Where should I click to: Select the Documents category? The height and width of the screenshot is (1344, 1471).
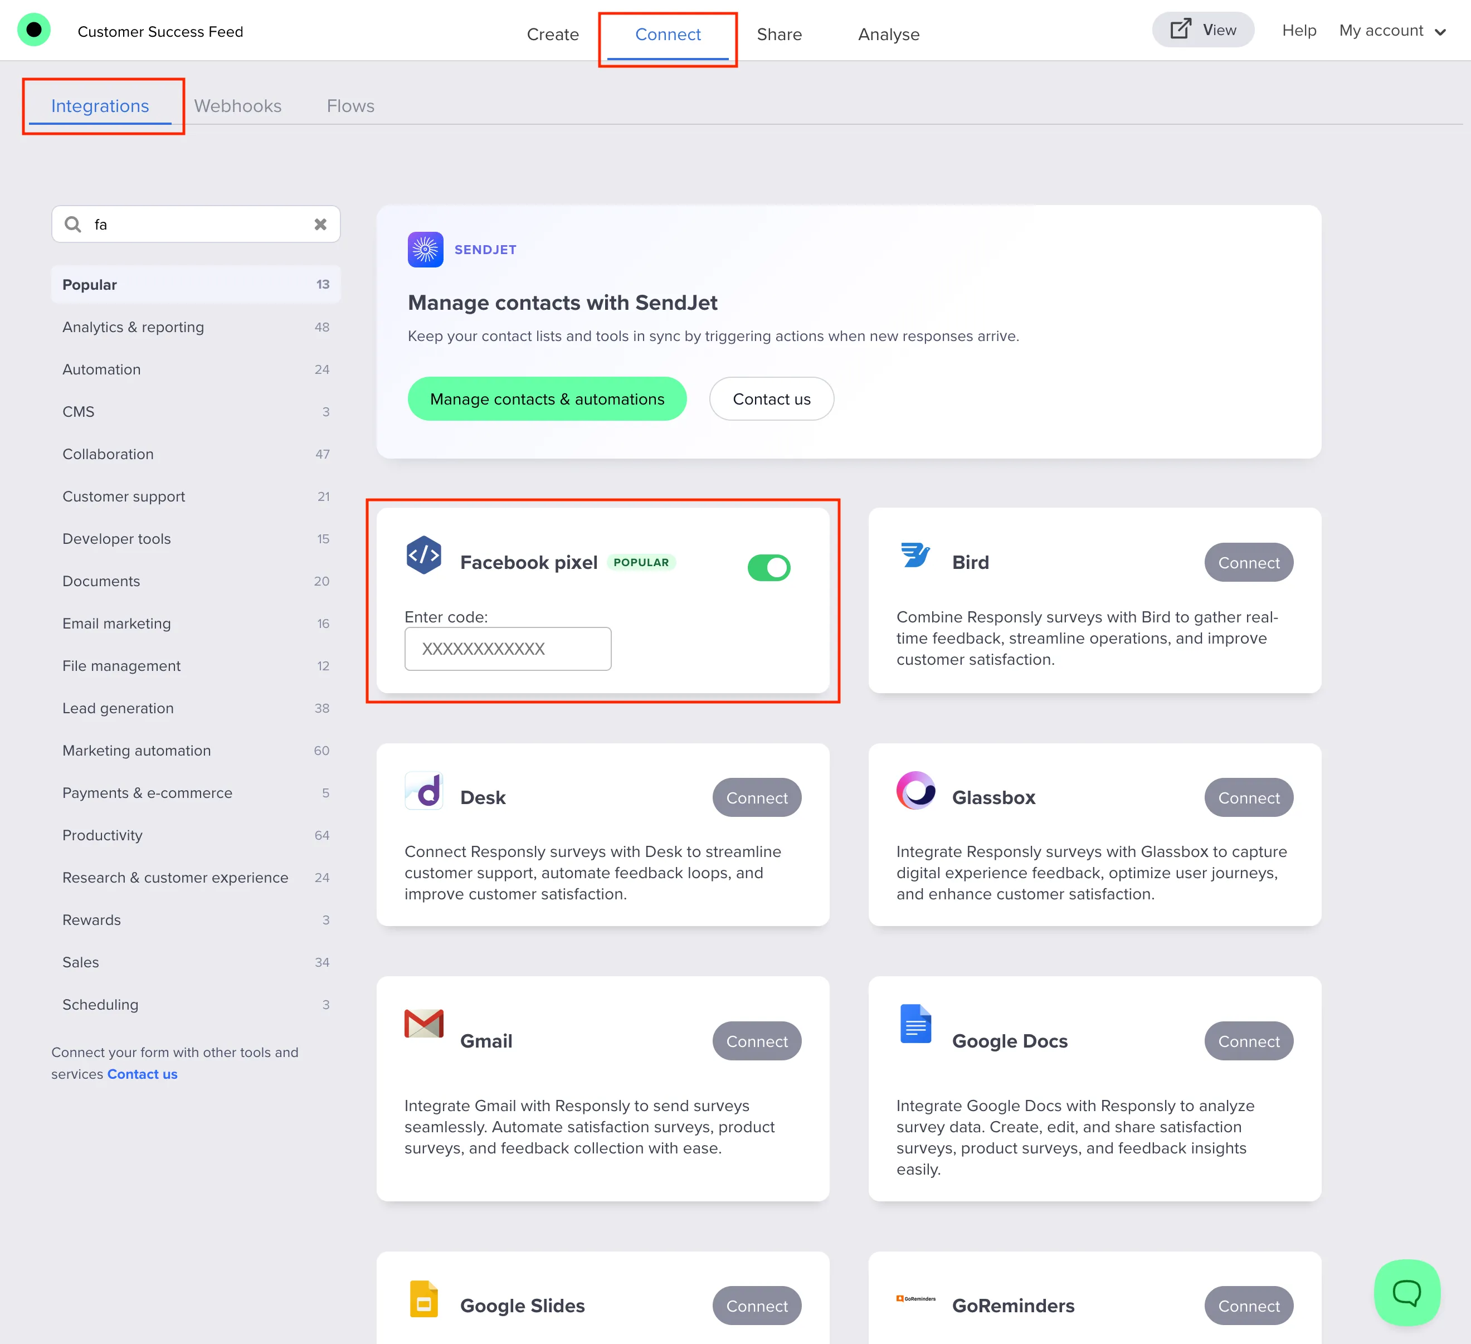[x=196, y=581]
